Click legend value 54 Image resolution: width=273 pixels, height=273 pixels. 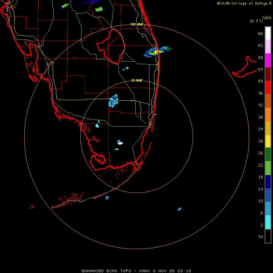point(261,69)
